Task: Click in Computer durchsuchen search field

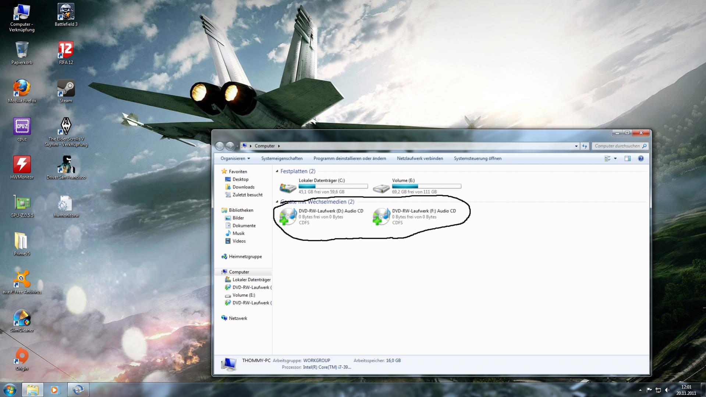Action: click(x=620, y=146)
